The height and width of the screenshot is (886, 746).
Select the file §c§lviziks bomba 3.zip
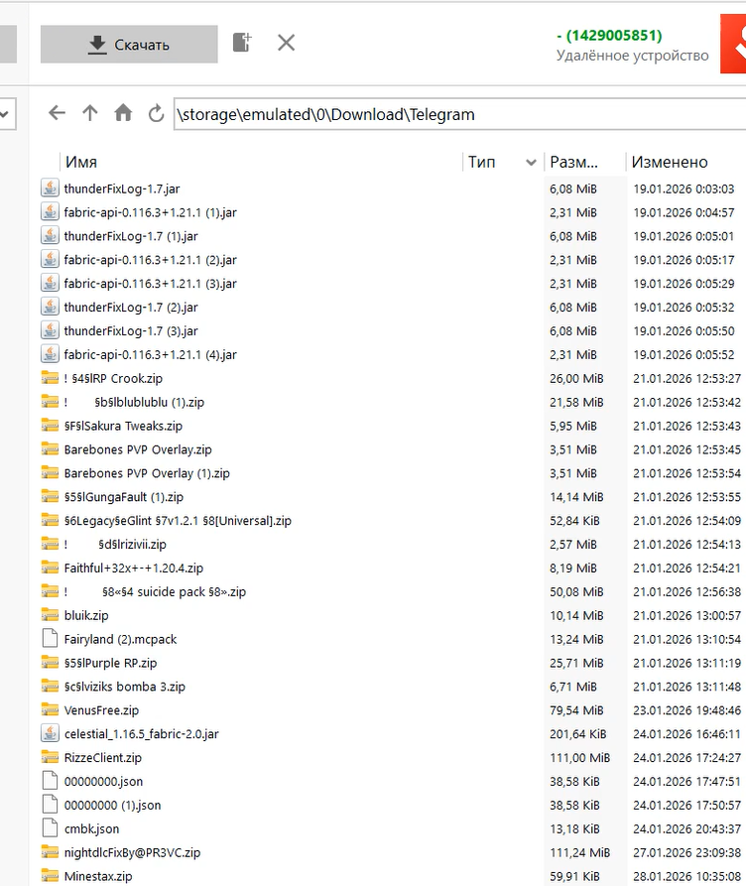[124, 687]
